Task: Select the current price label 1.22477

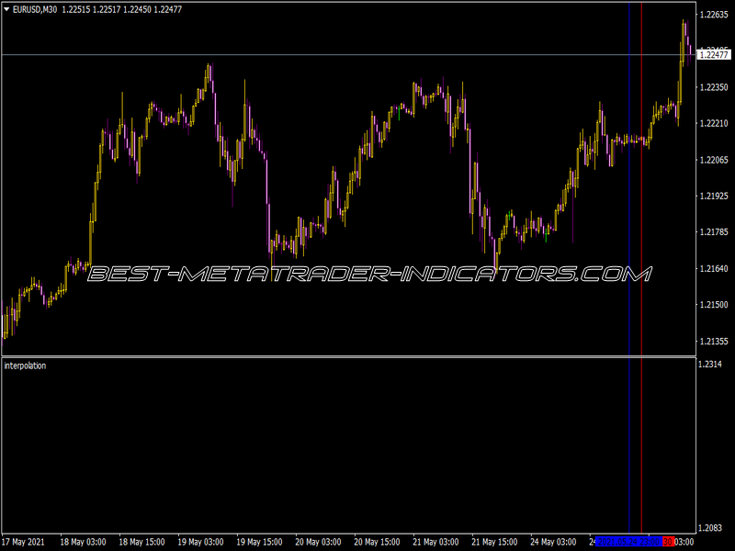Action: [714, 55]
